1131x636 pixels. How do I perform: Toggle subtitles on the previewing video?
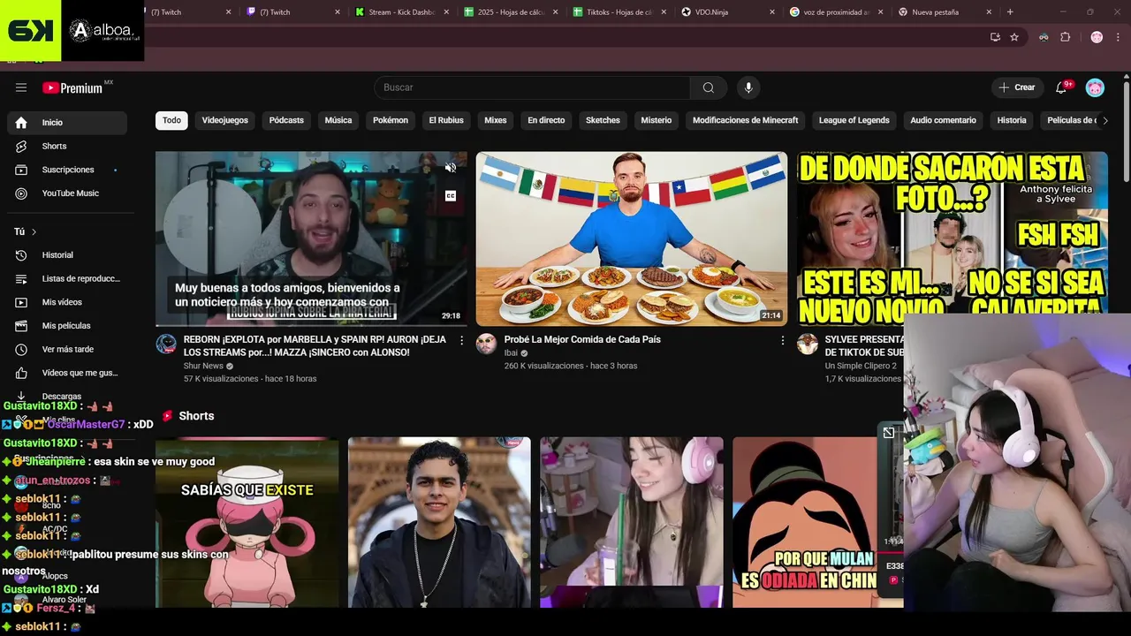coord(451,196)
